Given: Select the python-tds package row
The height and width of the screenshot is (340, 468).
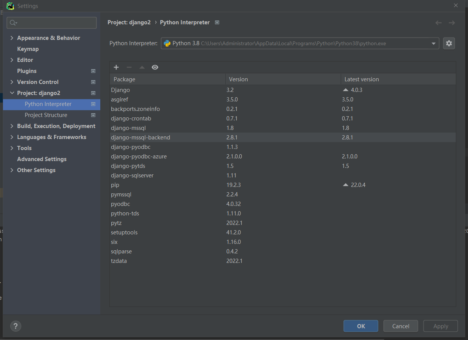Looking at the screenshot, I should pos(283,213).
